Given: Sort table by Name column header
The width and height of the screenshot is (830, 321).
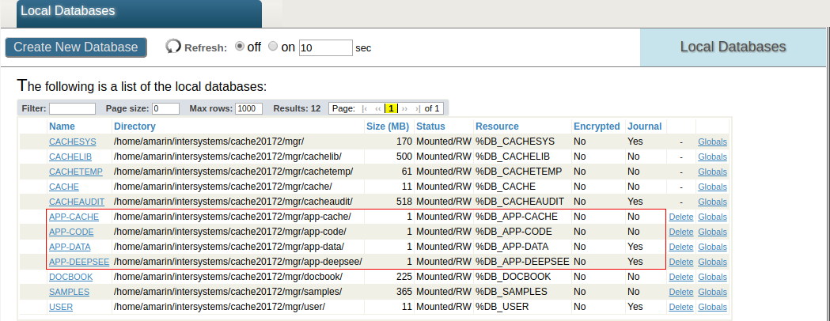Looking at the screenshot, I should tap(61, 127).
